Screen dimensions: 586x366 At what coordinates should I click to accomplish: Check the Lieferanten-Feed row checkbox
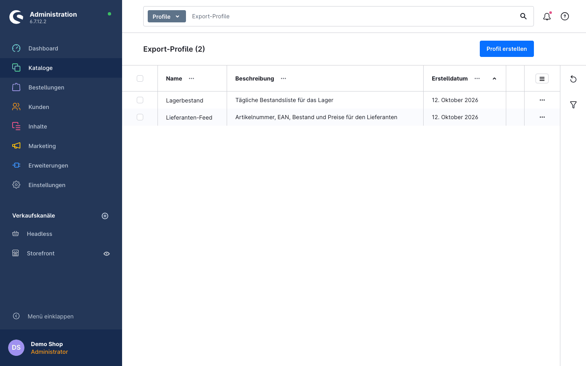pos(140,117)
